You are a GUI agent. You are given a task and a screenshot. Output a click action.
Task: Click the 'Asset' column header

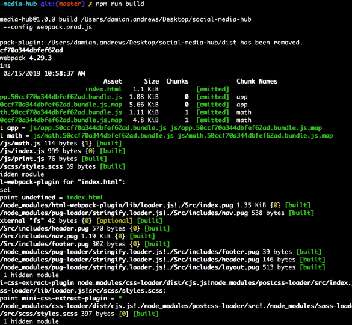[113, 81]
